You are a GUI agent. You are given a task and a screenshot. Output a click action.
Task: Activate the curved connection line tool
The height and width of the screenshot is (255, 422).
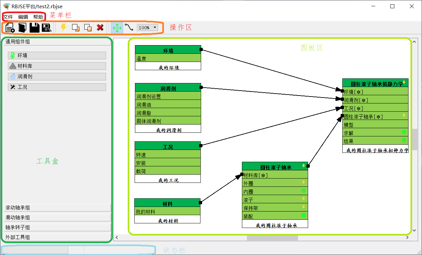pyautogui.click(x=129, y=28)
